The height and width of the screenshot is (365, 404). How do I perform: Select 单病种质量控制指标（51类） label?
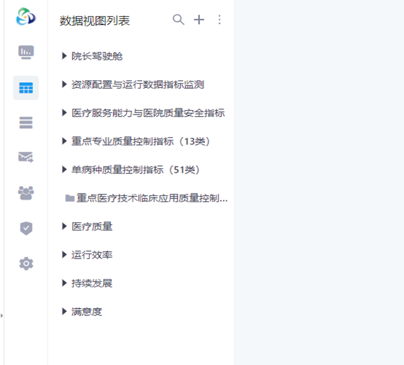(x=136, y=170)
